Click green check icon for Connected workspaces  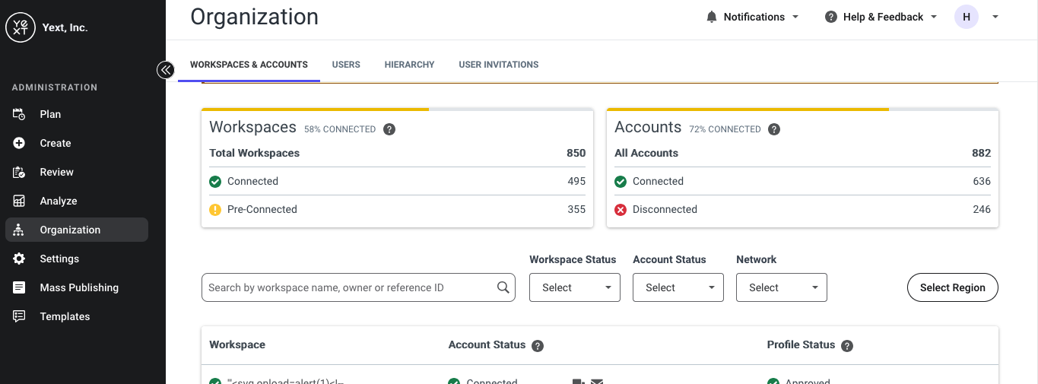[215, 182]
